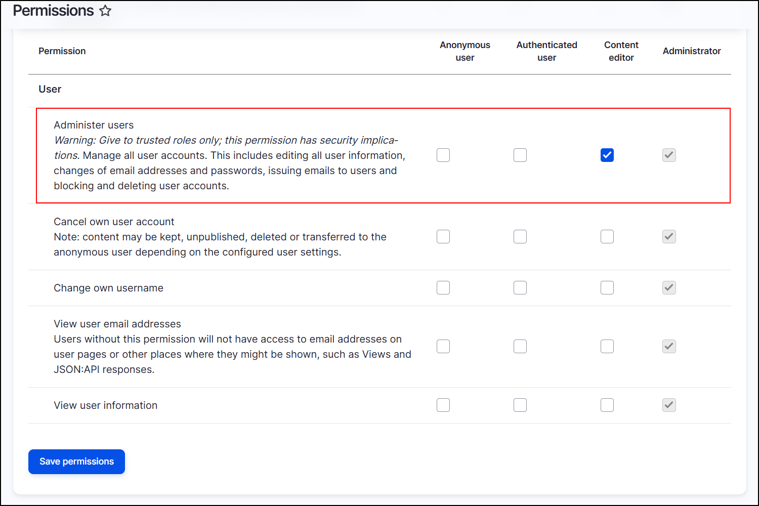The height and width of the screenshot is (506, 759).
Task: Click Cancel own user account Administrator checkbox
Action: 669,237
